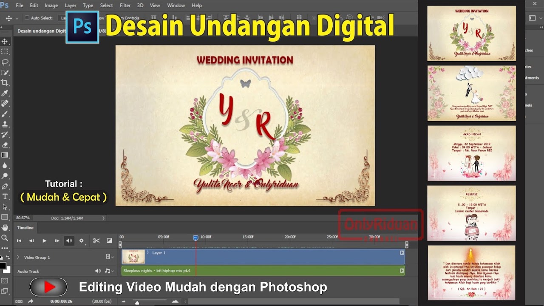Select the Quick Selection tool
This screenshot has width=544, height=306.
(x=5, y=73)
